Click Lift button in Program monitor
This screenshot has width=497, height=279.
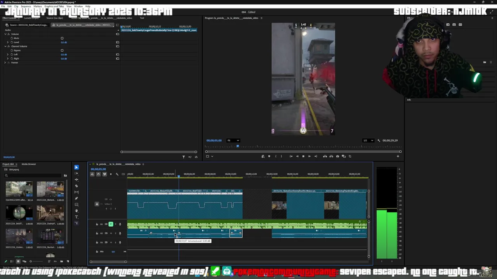pyautogui.click(x=325, y=156)
